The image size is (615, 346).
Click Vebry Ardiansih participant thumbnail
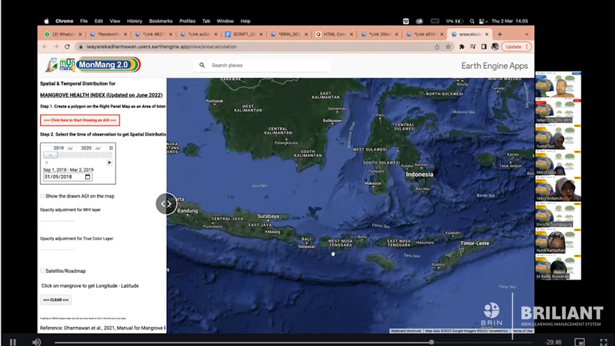click(x=558, y=189)
